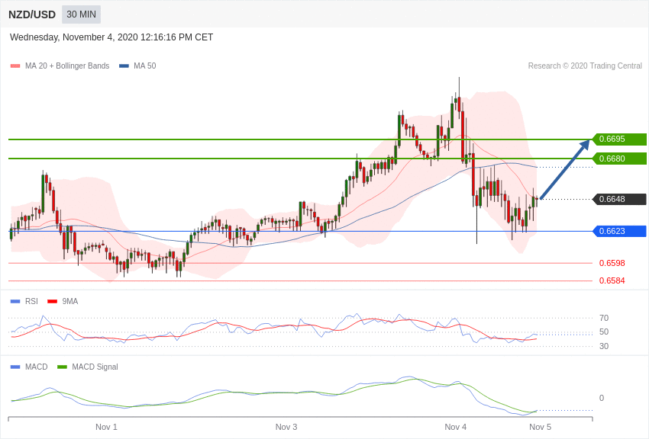Viewport: 649px width, 439px height.
Task: Select the 0.6695 green resistance price tag
Action: tap(619, 139)
